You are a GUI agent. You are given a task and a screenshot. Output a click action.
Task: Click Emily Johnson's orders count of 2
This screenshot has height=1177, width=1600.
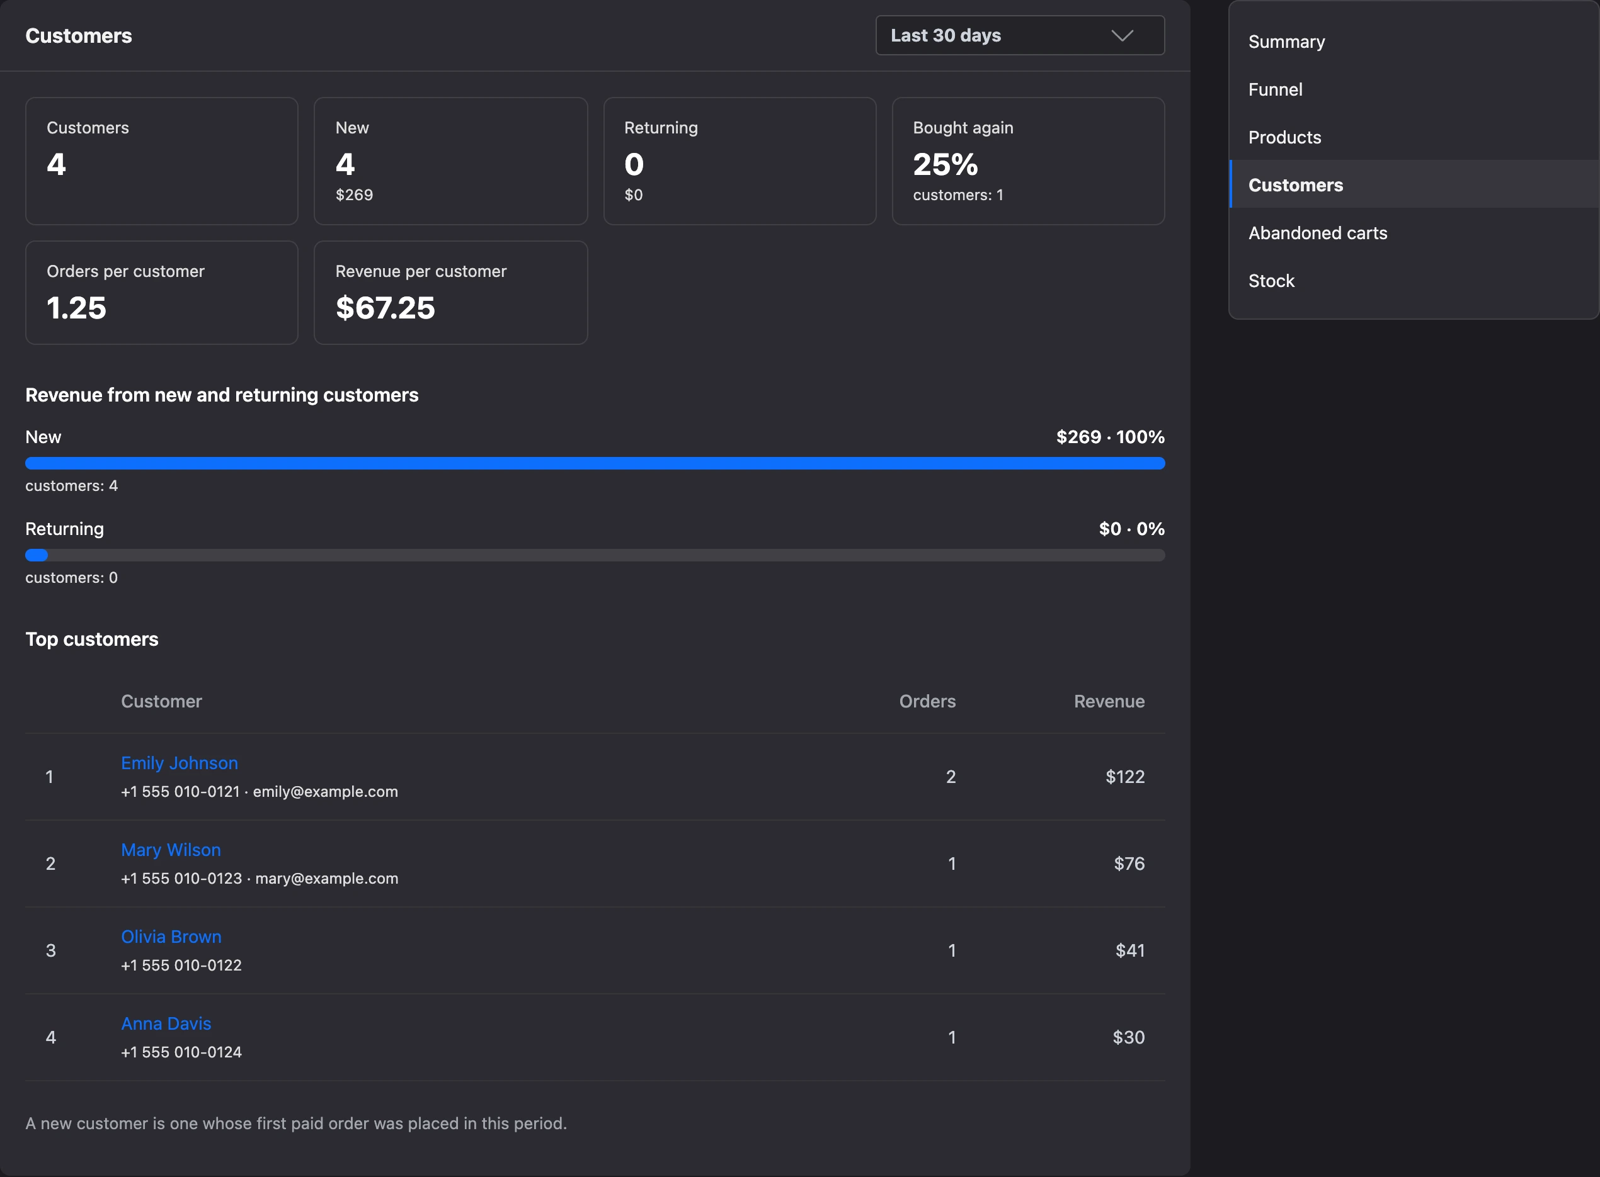pyautogui.click(x=951, y=777)
